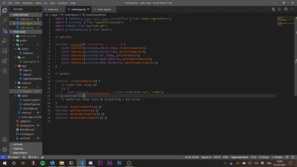Collapse the sagas folder
297x167 pixels.
tap(26, 87)
